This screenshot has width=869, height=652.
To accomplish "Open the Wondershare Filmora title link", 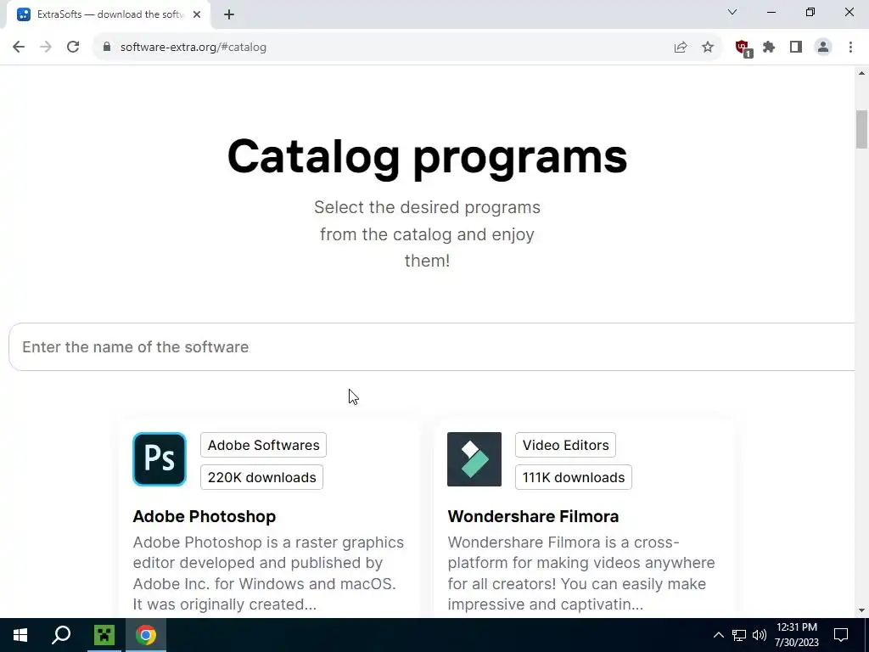I will click(x=533, y=517).
